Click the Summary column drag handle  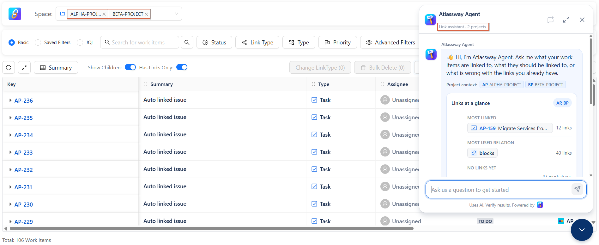pos(146,84)
